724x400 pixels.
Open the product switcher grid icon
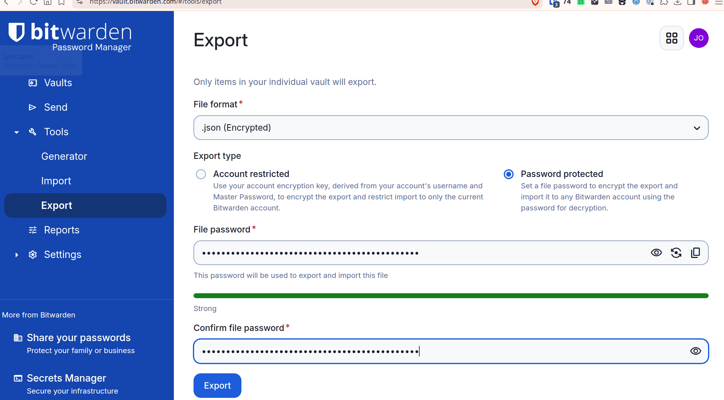(x=671, y=38)
